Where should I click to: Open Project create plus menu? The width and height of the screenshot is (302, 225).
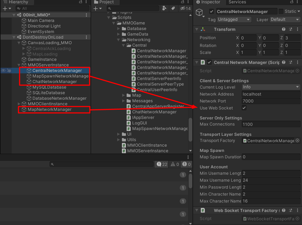pos(98,9)
